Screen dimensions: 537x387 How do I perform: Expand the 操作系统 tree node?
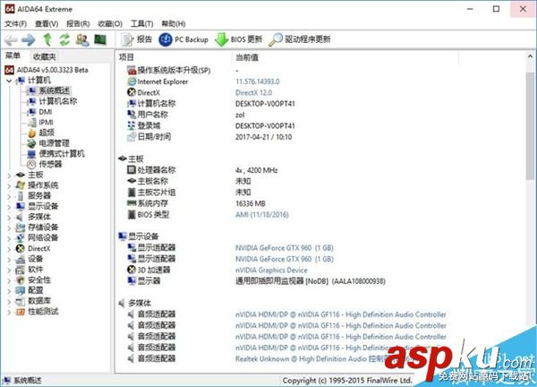click(9, 186)
